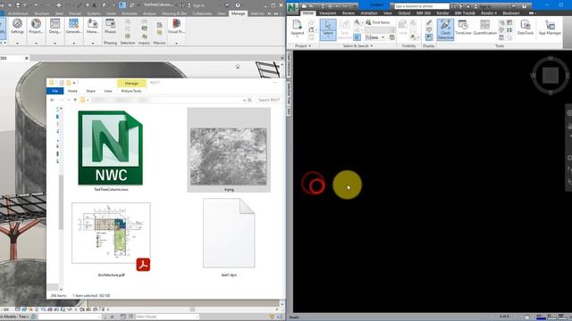The image size is (572, 321).
Task: Open View tab in File Explorer
Action: click(x=108, y=91)
